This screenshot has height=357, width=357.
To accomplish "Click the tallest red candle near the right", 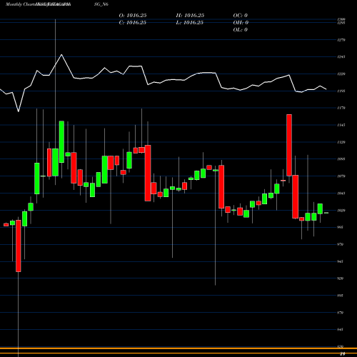I will (289, 145).
